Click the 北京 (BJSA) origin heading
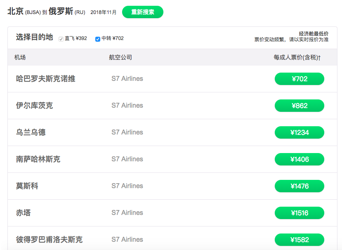342x250 pixels. (x=24, y=11)
